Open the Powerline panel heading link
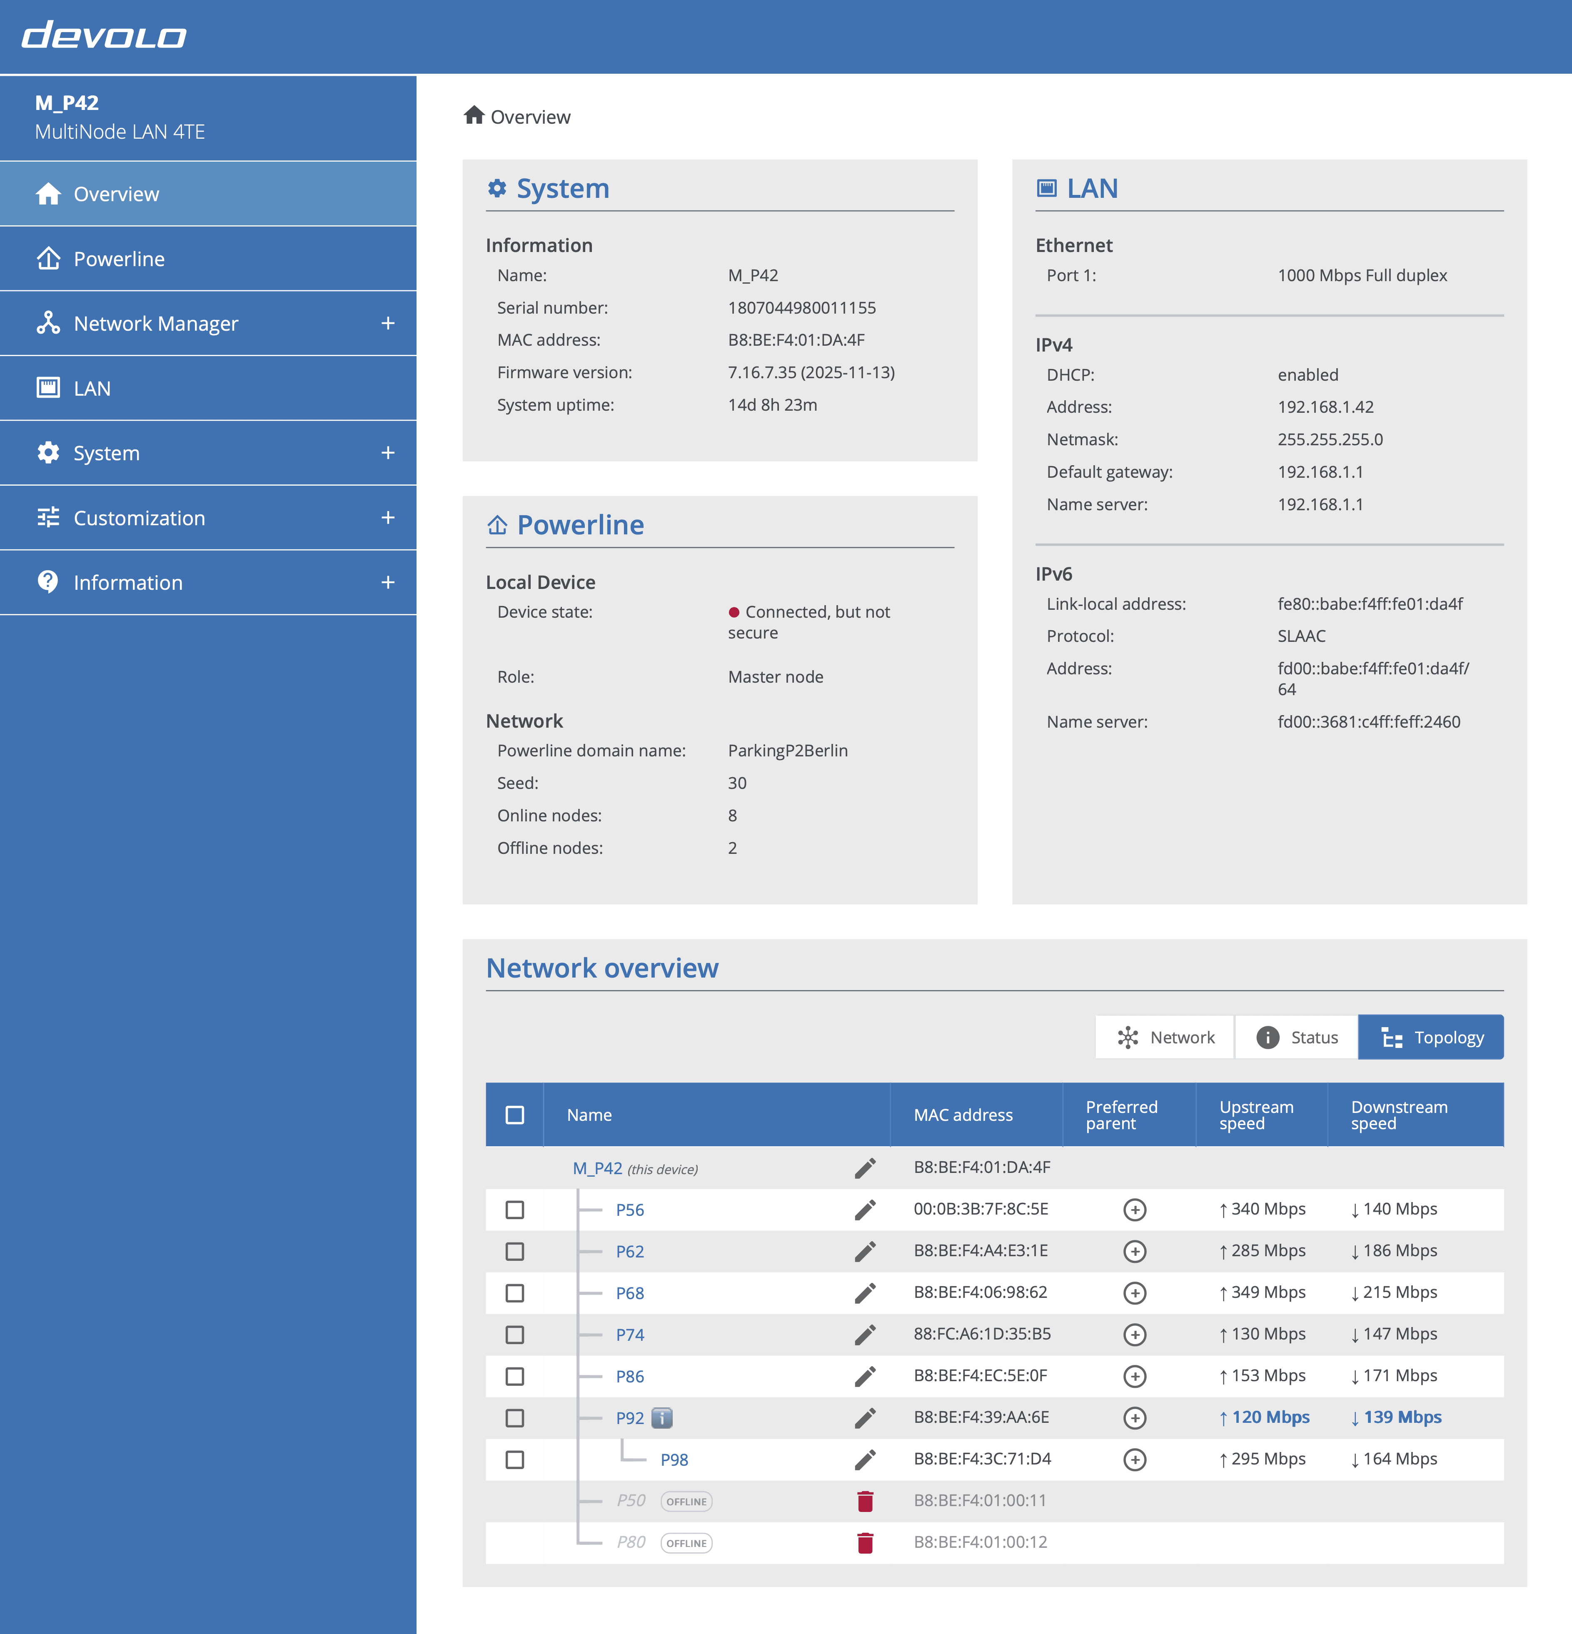Image resolution: width=1572 pixels, height=1634 pixels. 580,525
